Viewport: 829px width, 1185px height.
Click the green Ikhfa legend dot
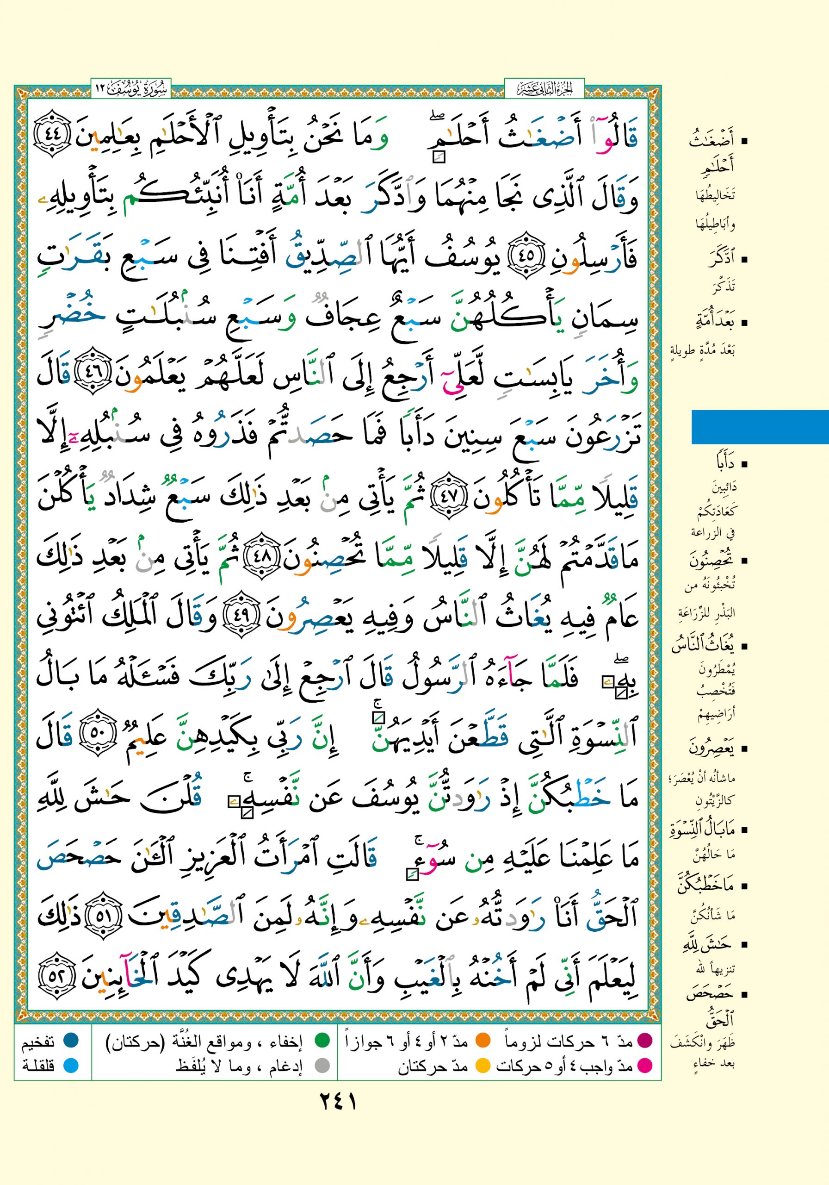[x=322, y=1041]
